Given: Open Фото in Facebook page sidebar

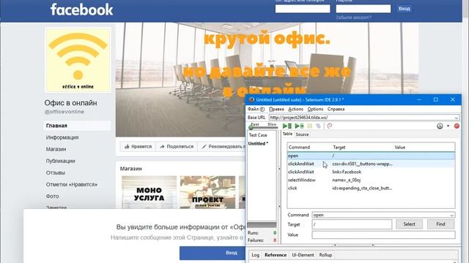Looking at the screenshot, I should point(52,197).
